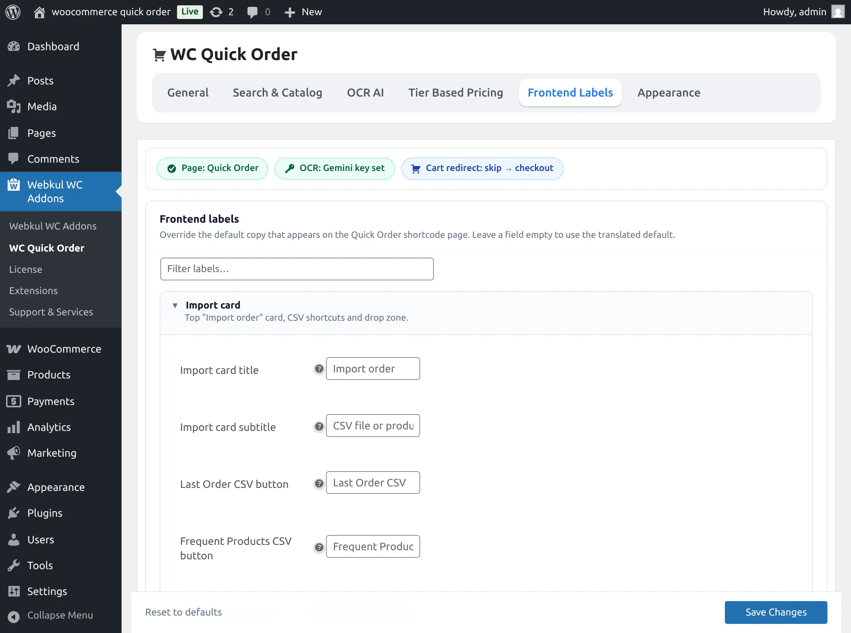Image resolution: width=851 pixels, height=633 pixels.
Task: Focus the Import card subtitle field
Action: [373, 426]
